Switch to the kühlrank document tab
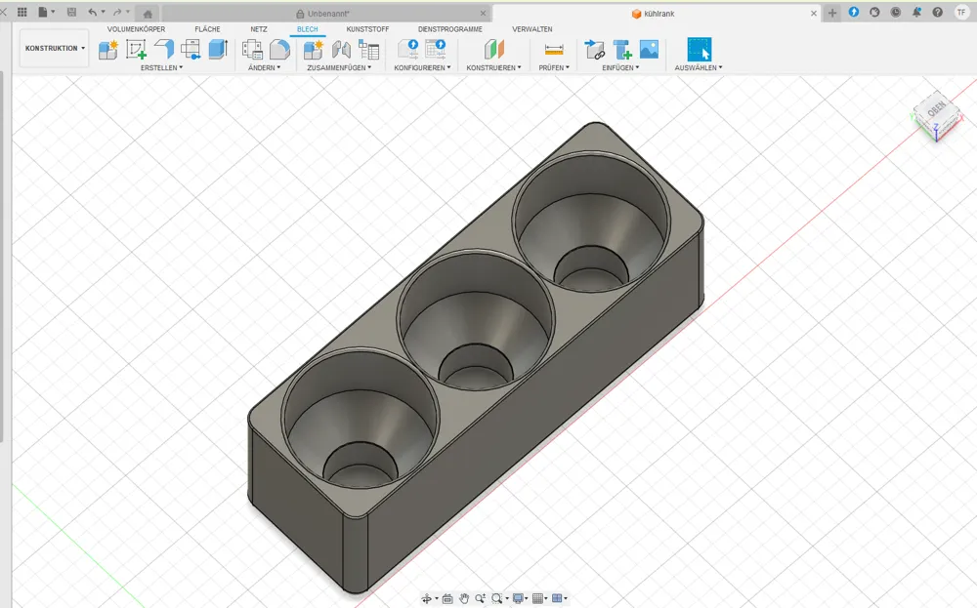Viewport: 977px width, 608px height. 658,14
